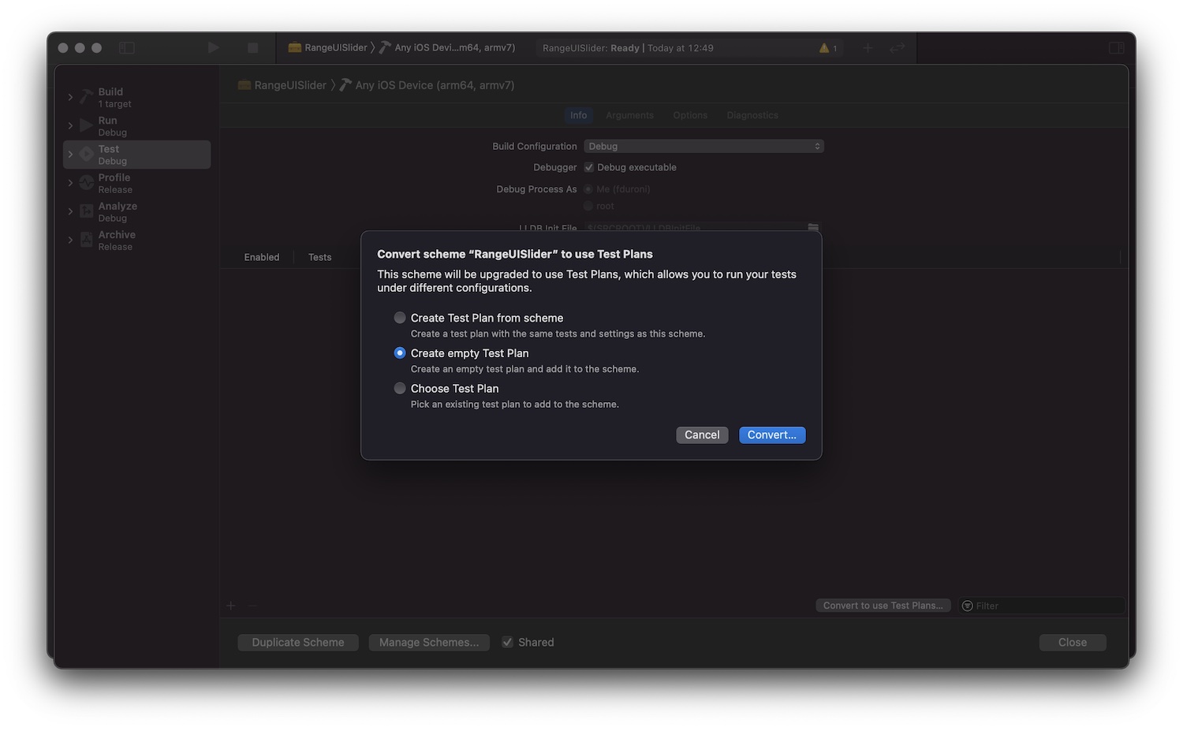
Task: Select root debug process option
Action: [588, 206]
